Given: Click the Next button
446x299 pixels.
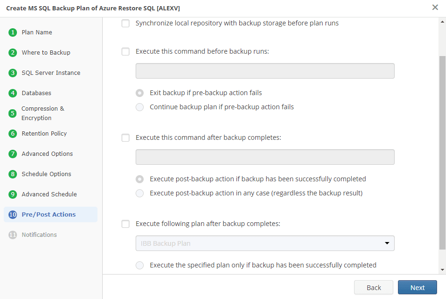Looking at the screenshot, I should (417, 287).
